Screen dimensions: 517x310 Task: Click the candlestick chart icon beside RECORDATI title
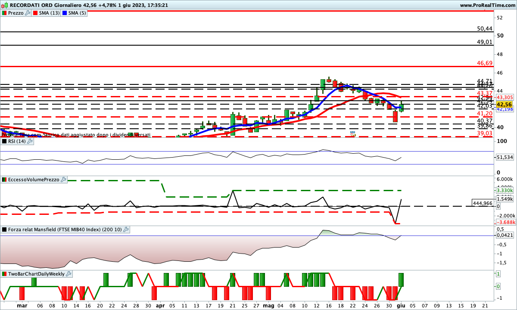[x=4, y=5]
